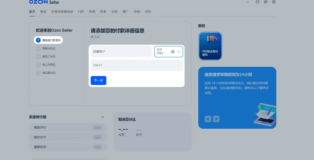
Task: Open the 财务 menu
Action: (103, 11)
